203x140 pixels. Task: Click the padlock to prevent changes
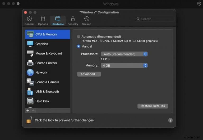click(x=29, y=120)
